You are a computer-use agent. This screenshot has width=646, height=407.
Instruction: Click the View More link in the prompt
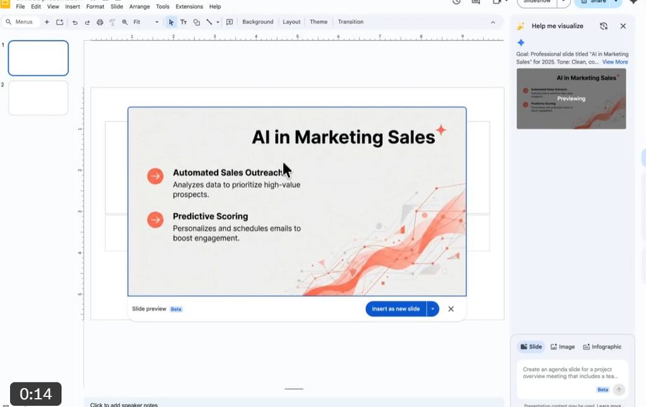tap(614, 62)
